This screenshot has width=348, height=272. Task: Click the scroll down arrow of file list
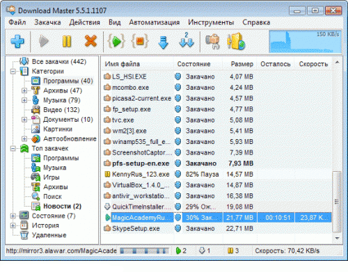click(338, 238)
